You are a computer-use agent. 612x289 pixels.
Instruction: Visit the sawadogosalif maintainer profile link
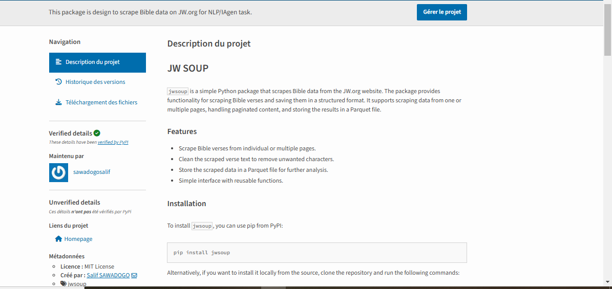click(92, 172)
